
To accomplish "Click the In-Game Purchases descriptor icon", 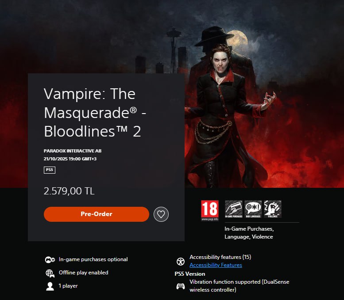I will click(x=234, y=209).
